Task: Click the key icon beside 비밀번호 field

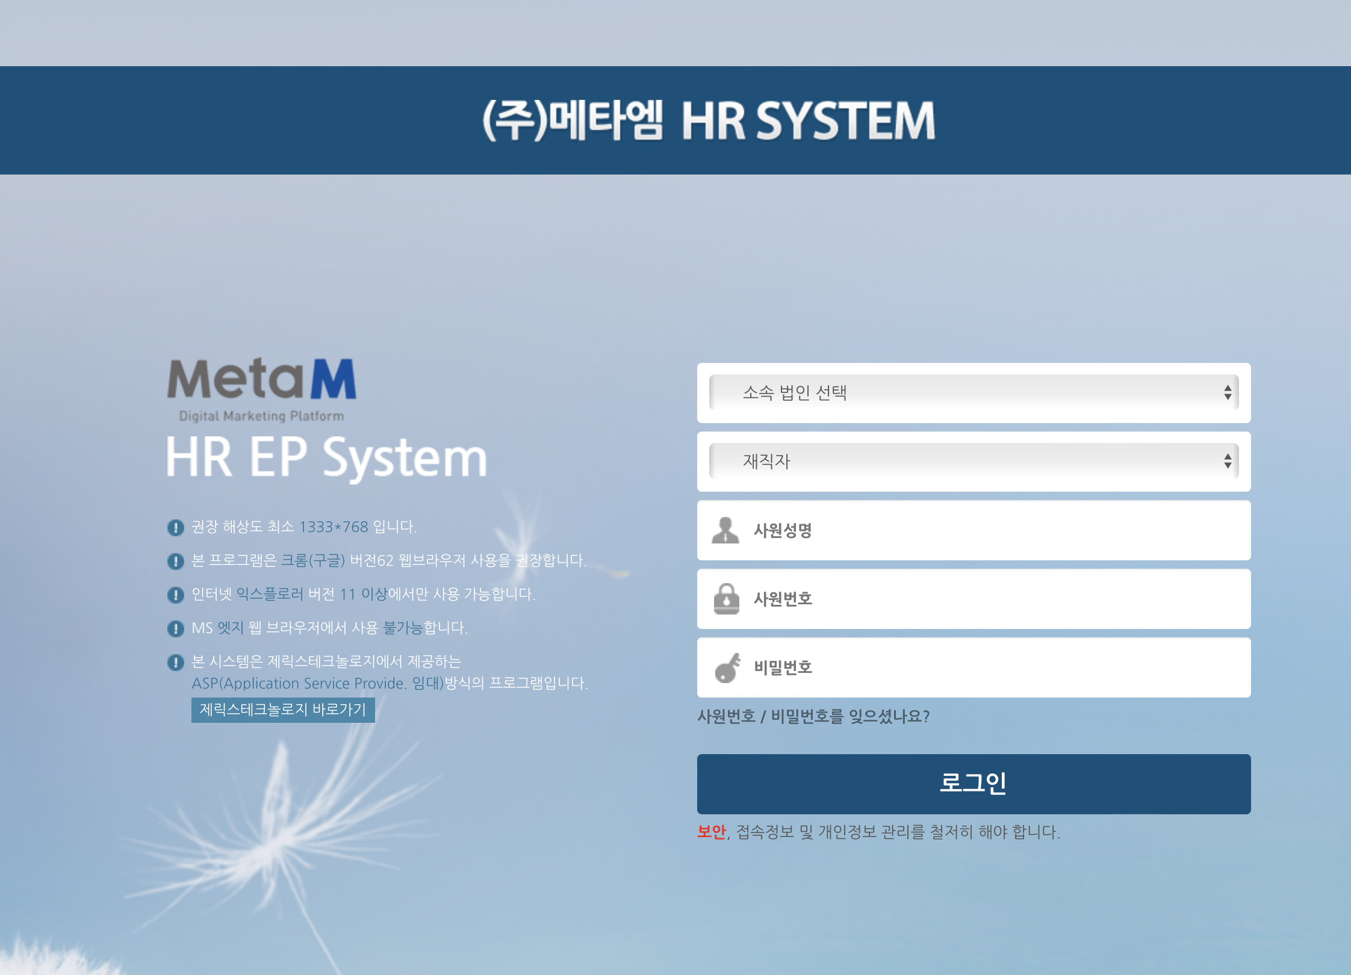Action: click(727, 667)
